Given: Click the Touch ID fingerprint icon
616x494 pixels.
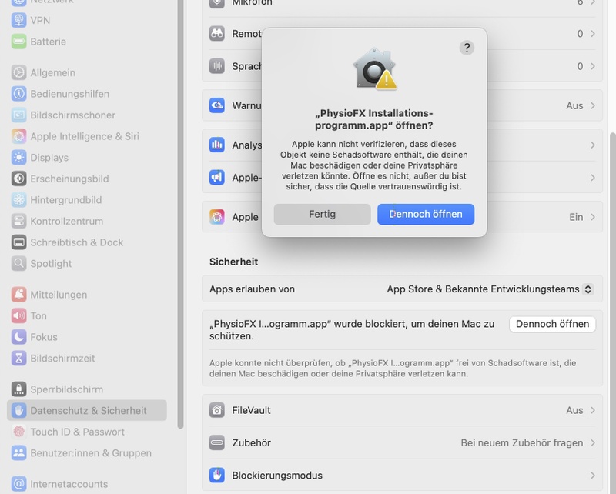Looking at the screenshot, I should [18, 431].
